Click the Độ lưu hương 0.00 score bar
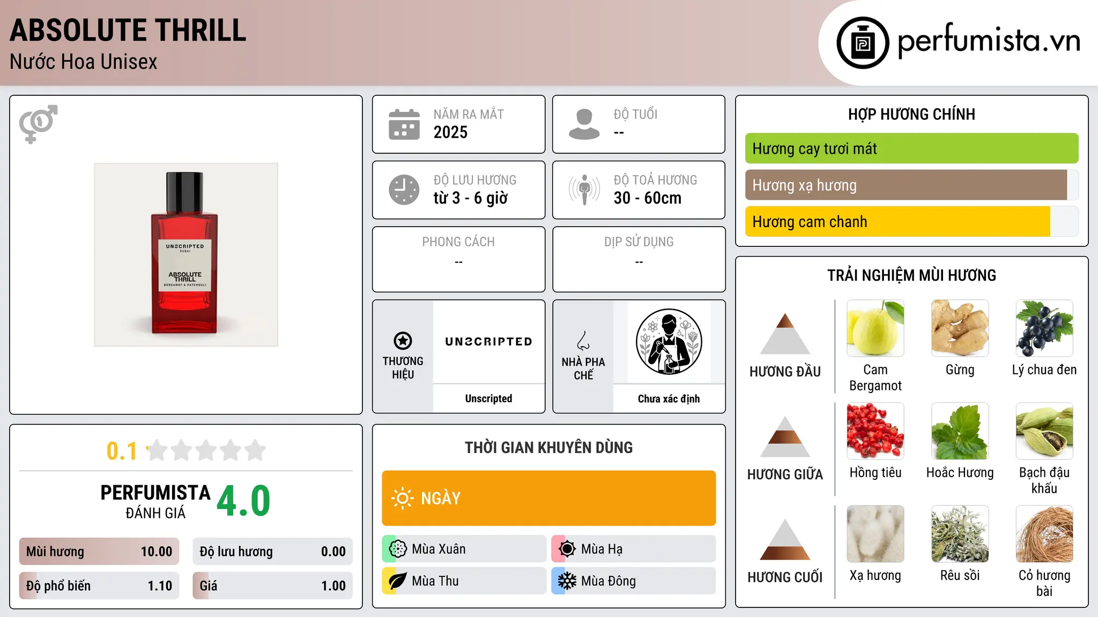This screenshot has width=1098, height=617. coord(273,552)
